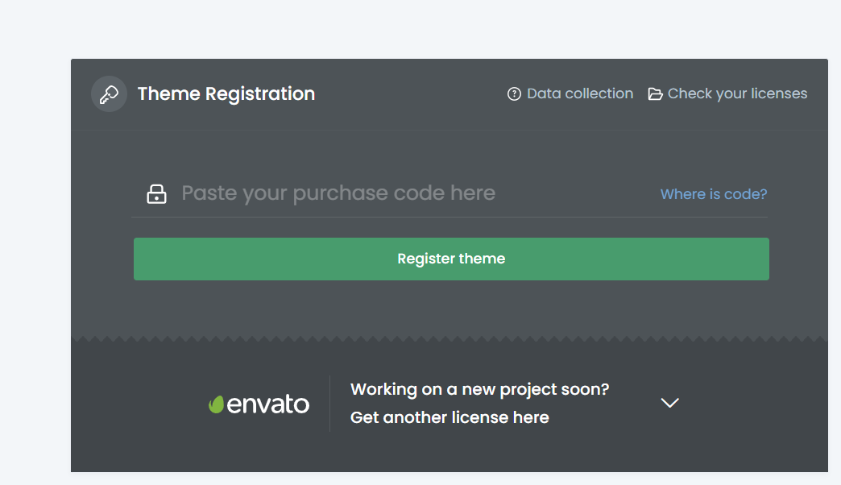841x485 pixels.
Task: Click the question mark icon near Data collection
Action: point(514,94)
